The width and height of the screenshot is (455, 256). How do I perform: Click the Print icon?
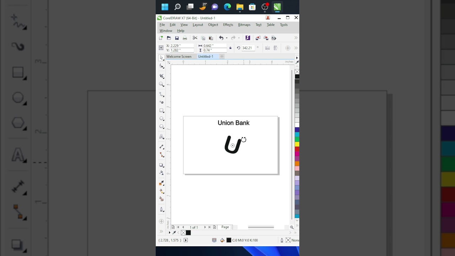(185, 38)
